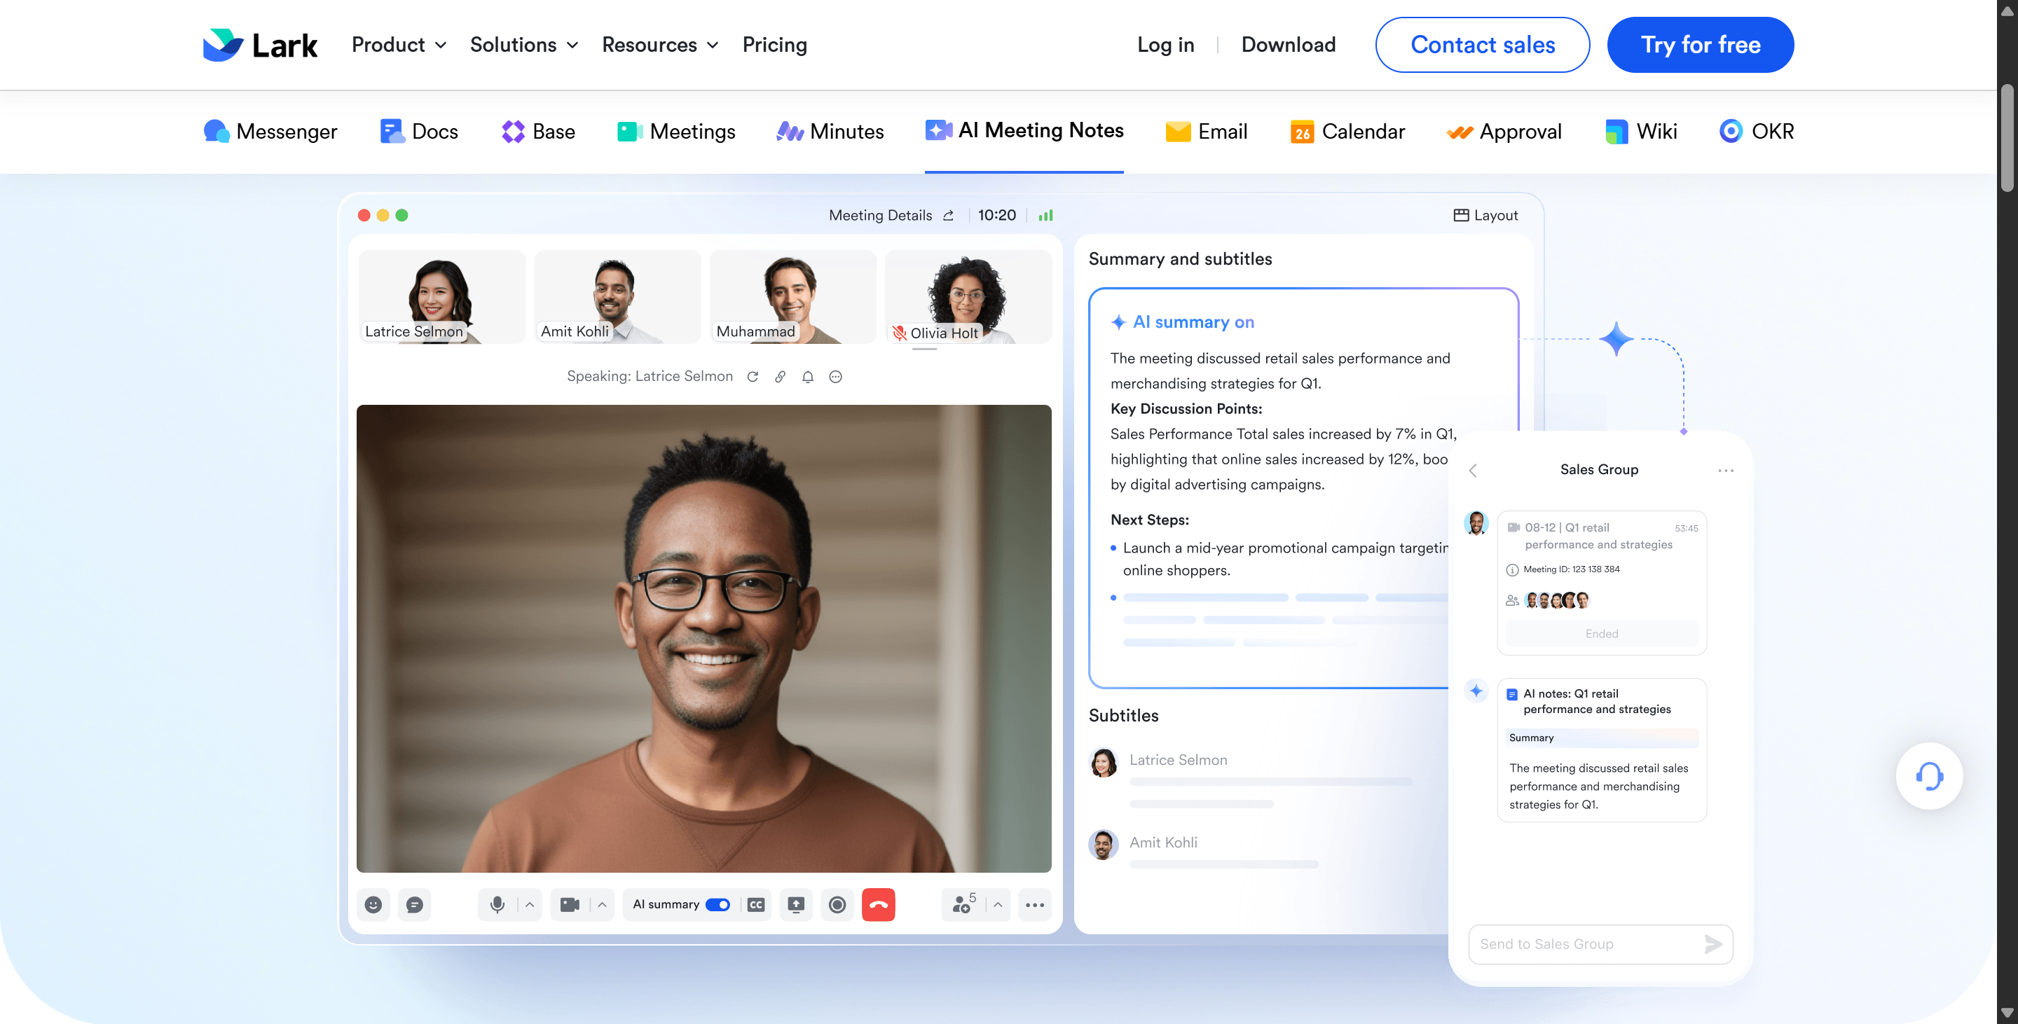Viewport: 2018px width, 1024px height.
Task: Click the headset support chat icon
Action: (1928, 776)
